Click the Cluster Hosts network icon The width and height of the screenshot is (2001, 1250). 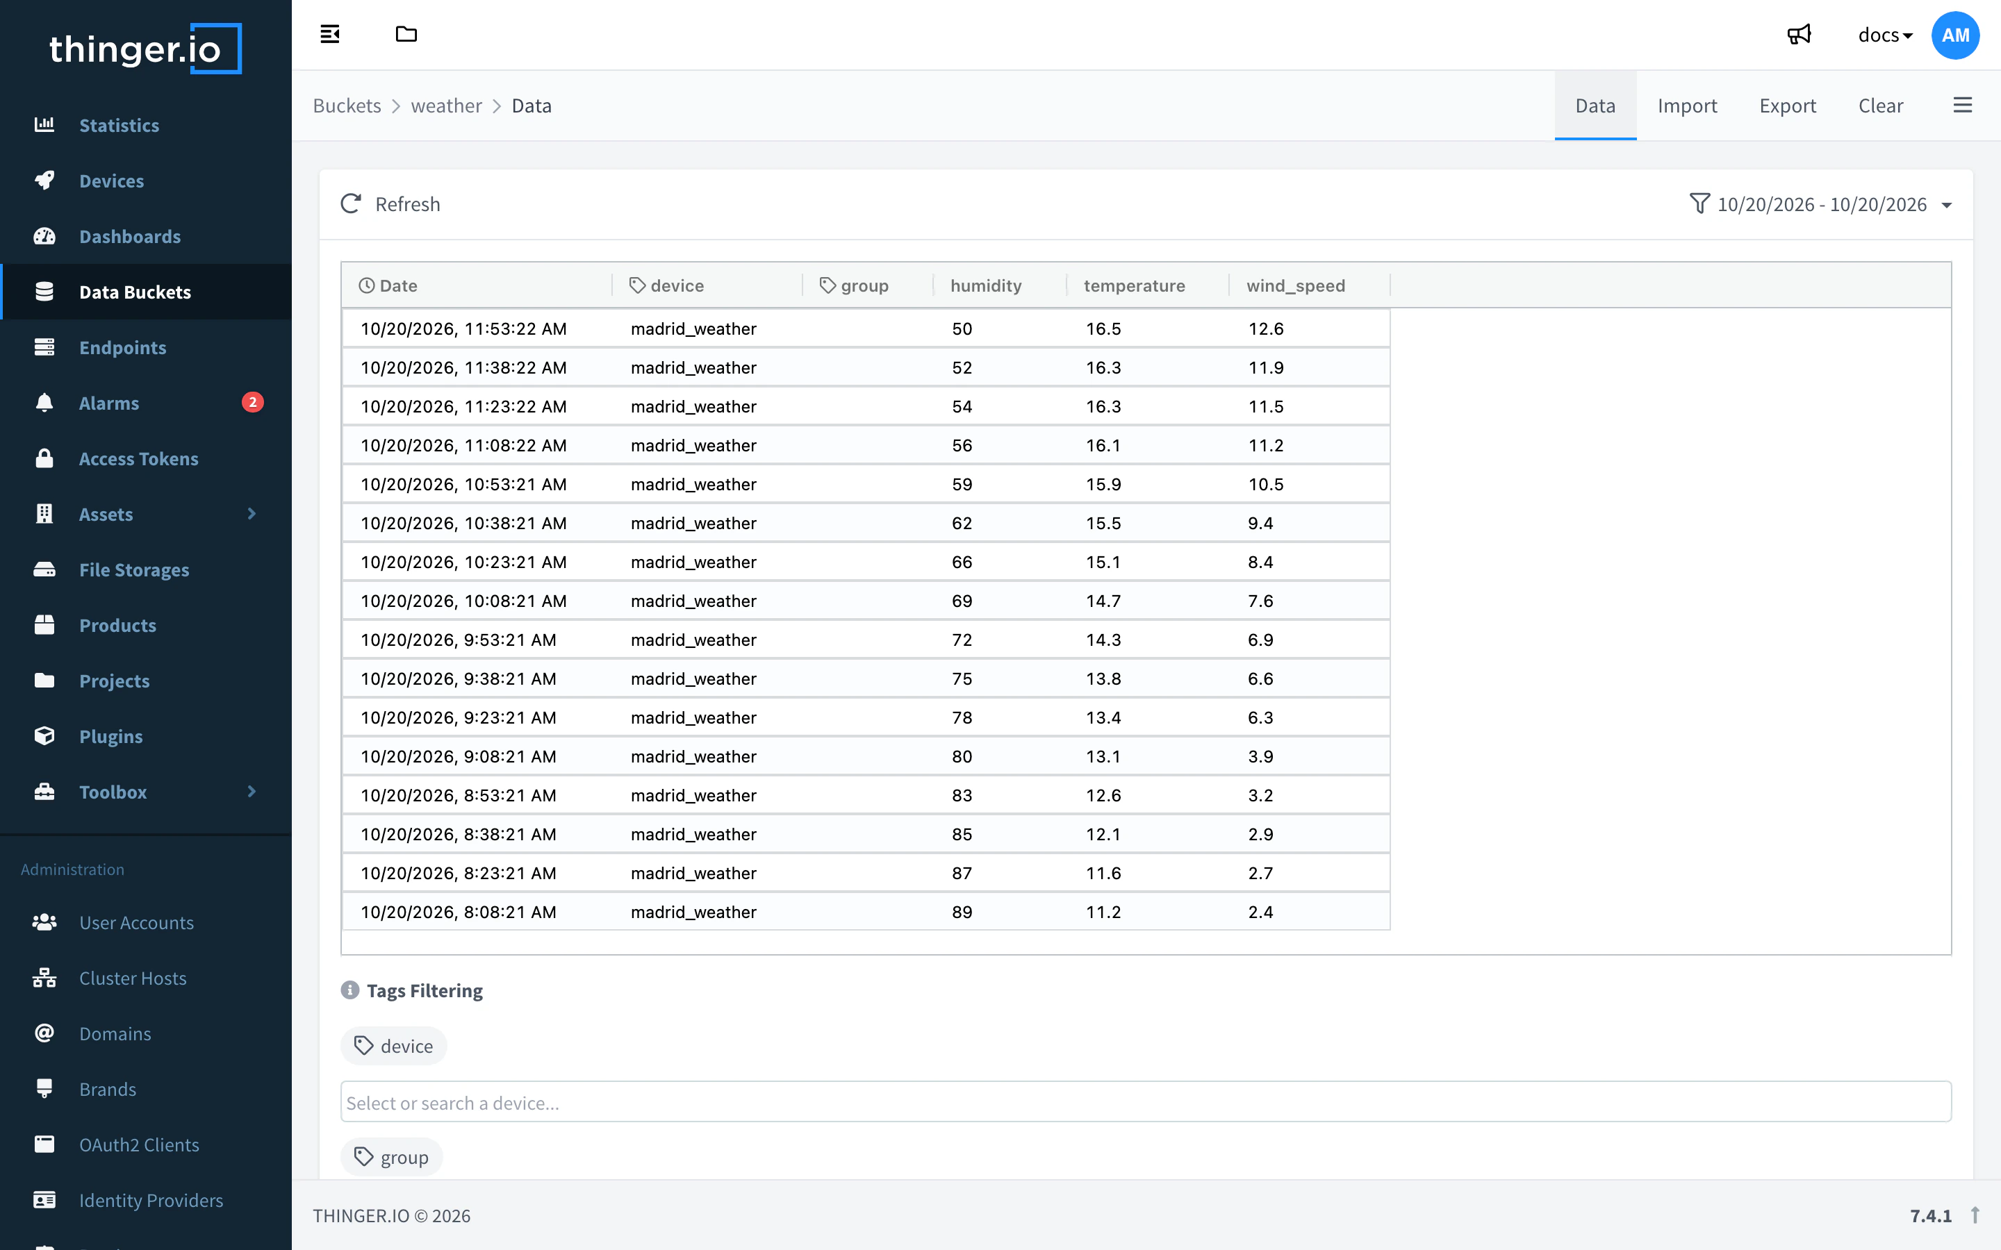coord(44,978)
